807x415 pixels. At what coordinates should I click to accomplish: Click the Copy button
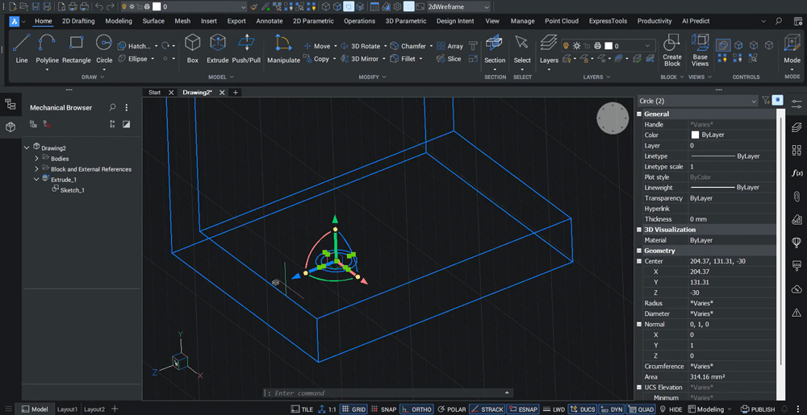[x=316, y=59]
